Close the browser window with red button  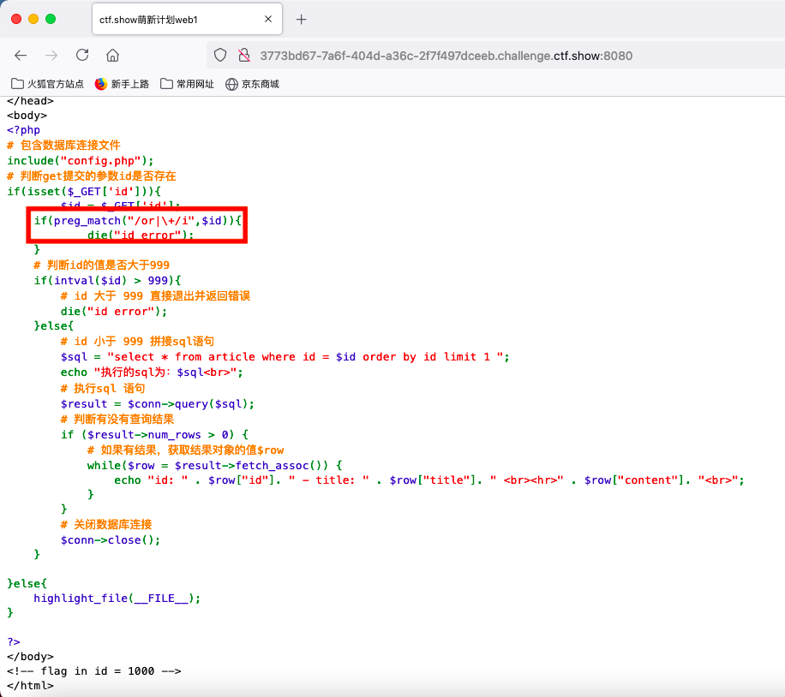pos(16,19)
